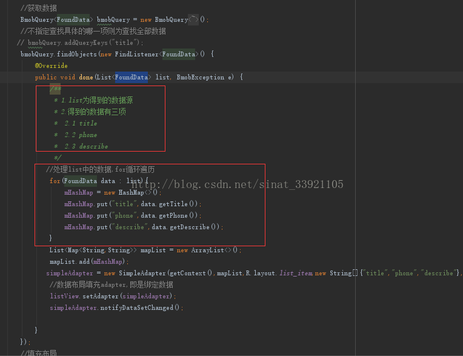Click 'data.getTitle()' call
Image resolution: width=463 pixels, height=356 pixels.
pos(169,204)
